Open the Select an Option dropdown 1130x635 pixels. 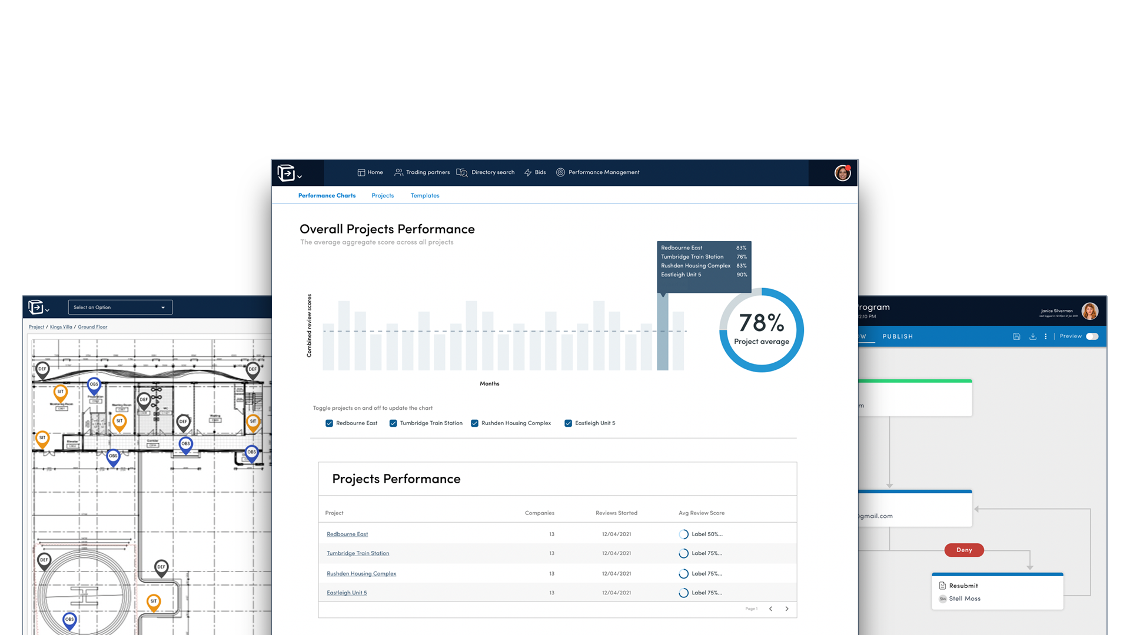point(120,307)
